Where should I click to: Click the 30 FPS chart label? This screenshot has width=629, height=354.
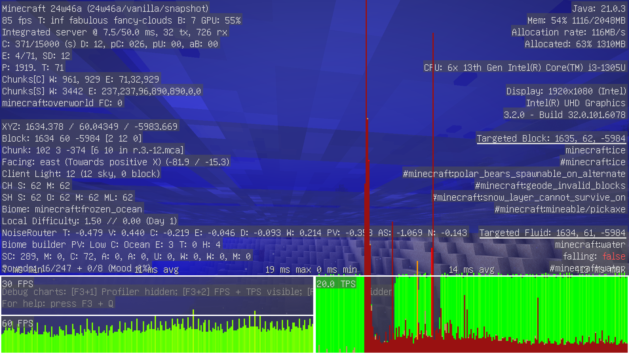[x=18, y=284]
